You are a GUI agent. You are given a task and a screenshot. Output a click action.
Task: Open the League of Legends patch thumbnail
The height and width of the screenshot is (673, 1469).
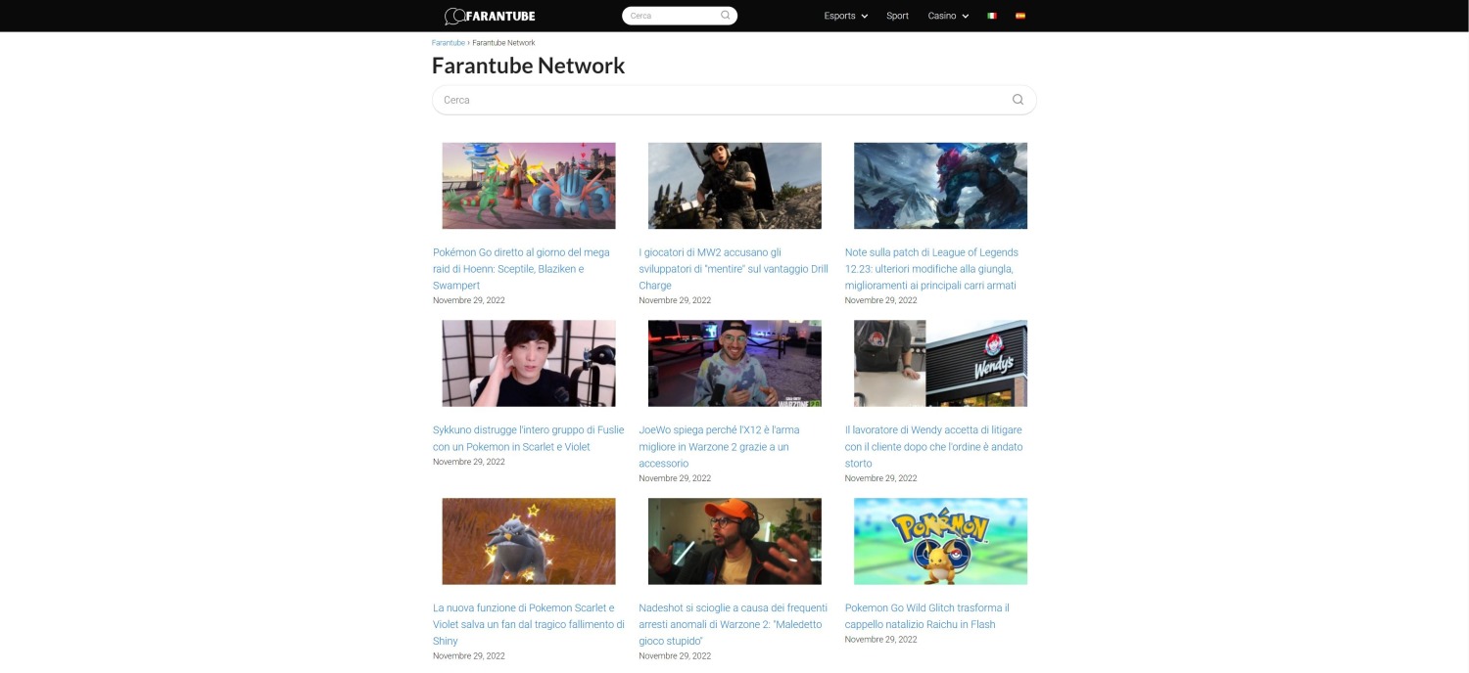(x=940, y=186)
